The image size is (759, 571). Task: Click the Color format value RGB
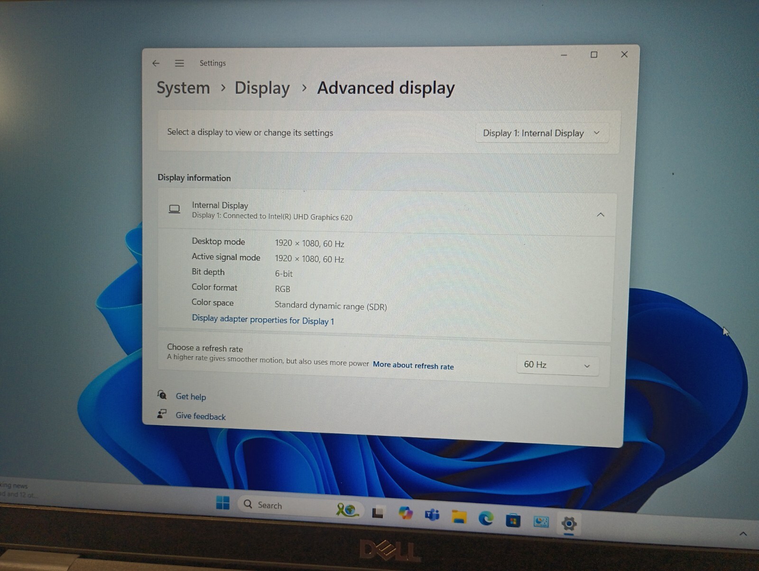[282, 289]
